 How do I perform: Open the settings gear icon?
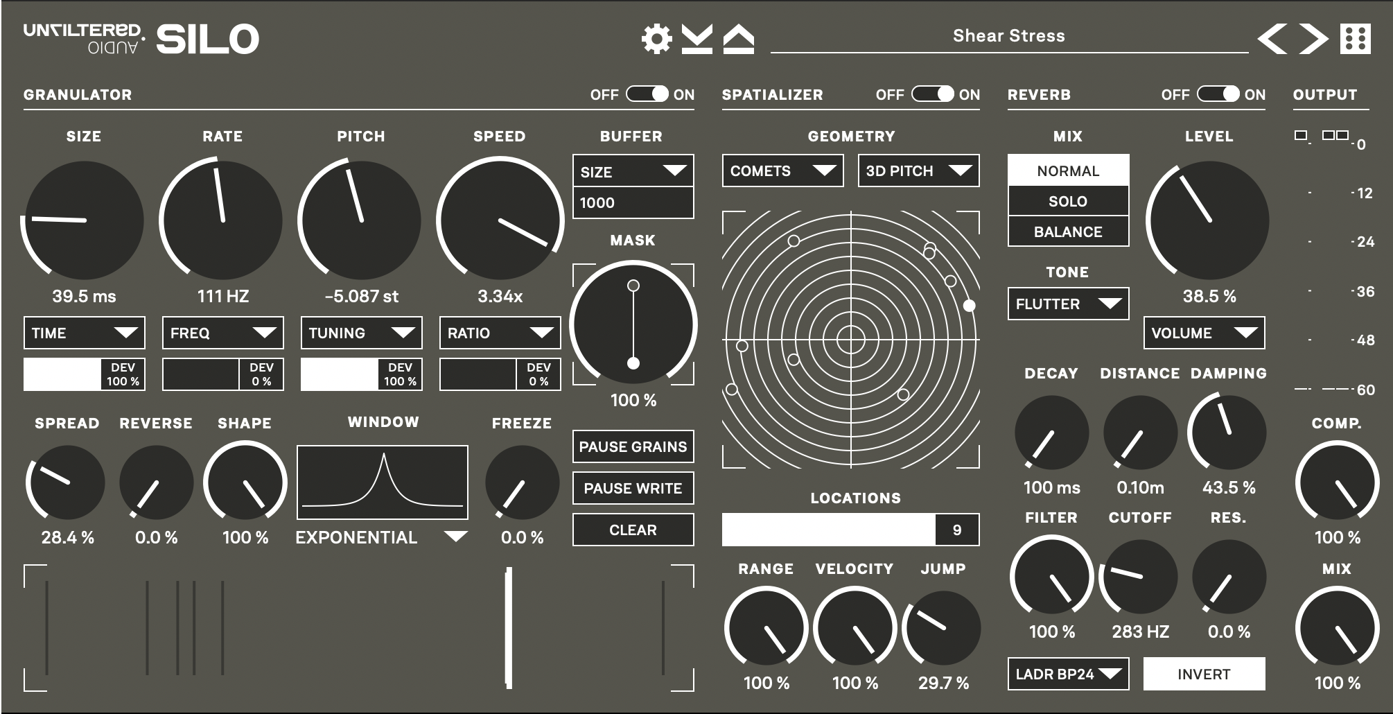(x=656, y=38)
